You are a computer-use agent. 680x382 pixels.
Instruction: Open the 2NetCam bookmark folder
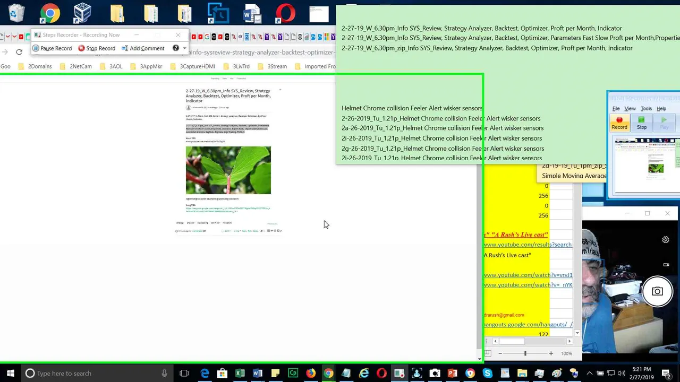click(75, 66)
